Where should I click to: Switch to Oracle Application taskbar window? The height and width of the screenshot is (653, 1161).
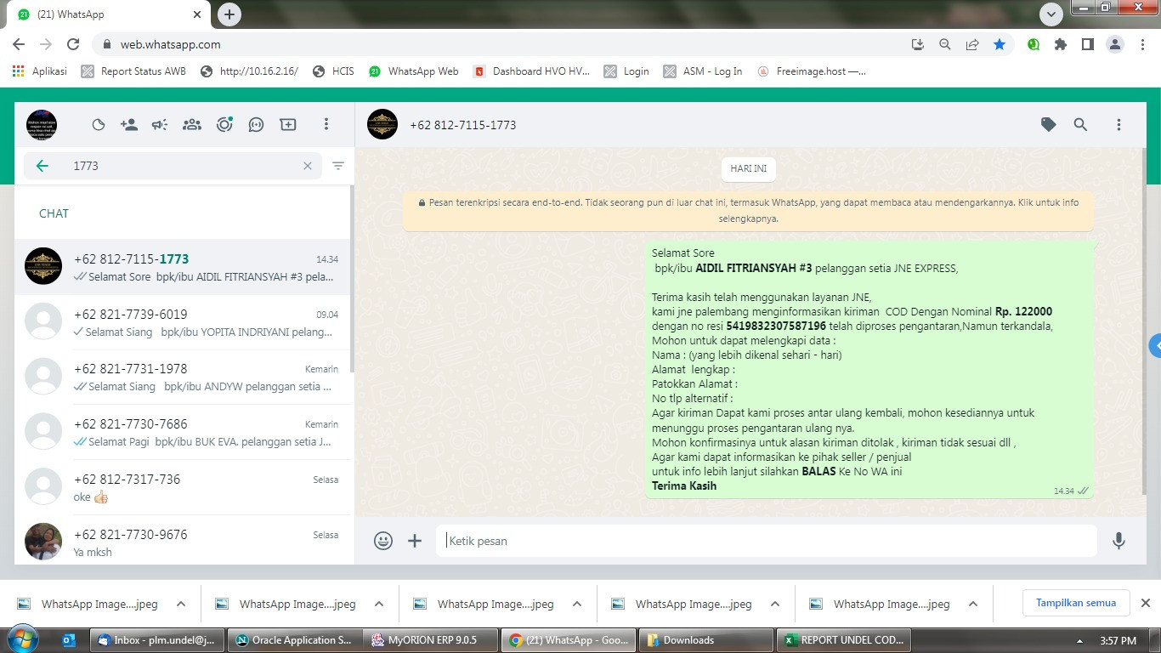click(x=295, y=640)
